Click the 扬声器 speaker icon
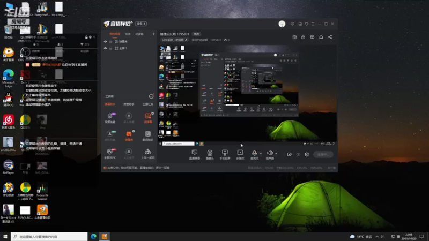This screenshot has width=429, height=241. coord(270,153)
